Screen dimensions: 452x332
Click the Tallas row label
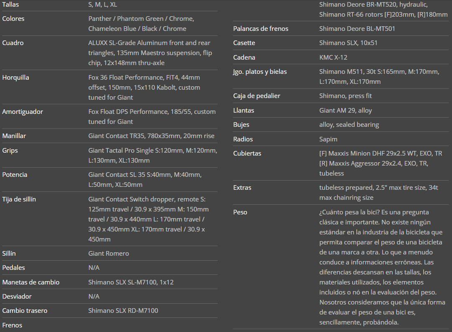pyautogui.click(x=10, y=4)
